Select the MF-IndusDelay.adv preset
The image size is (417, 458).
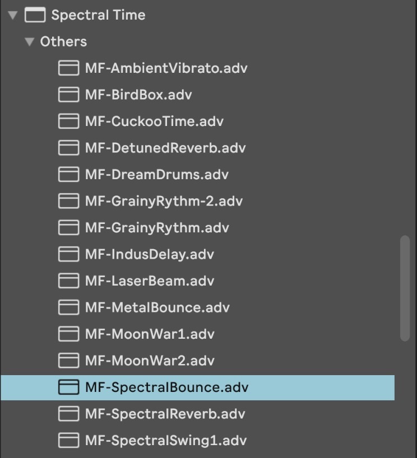pyautogui.click(x=150, y=254)
